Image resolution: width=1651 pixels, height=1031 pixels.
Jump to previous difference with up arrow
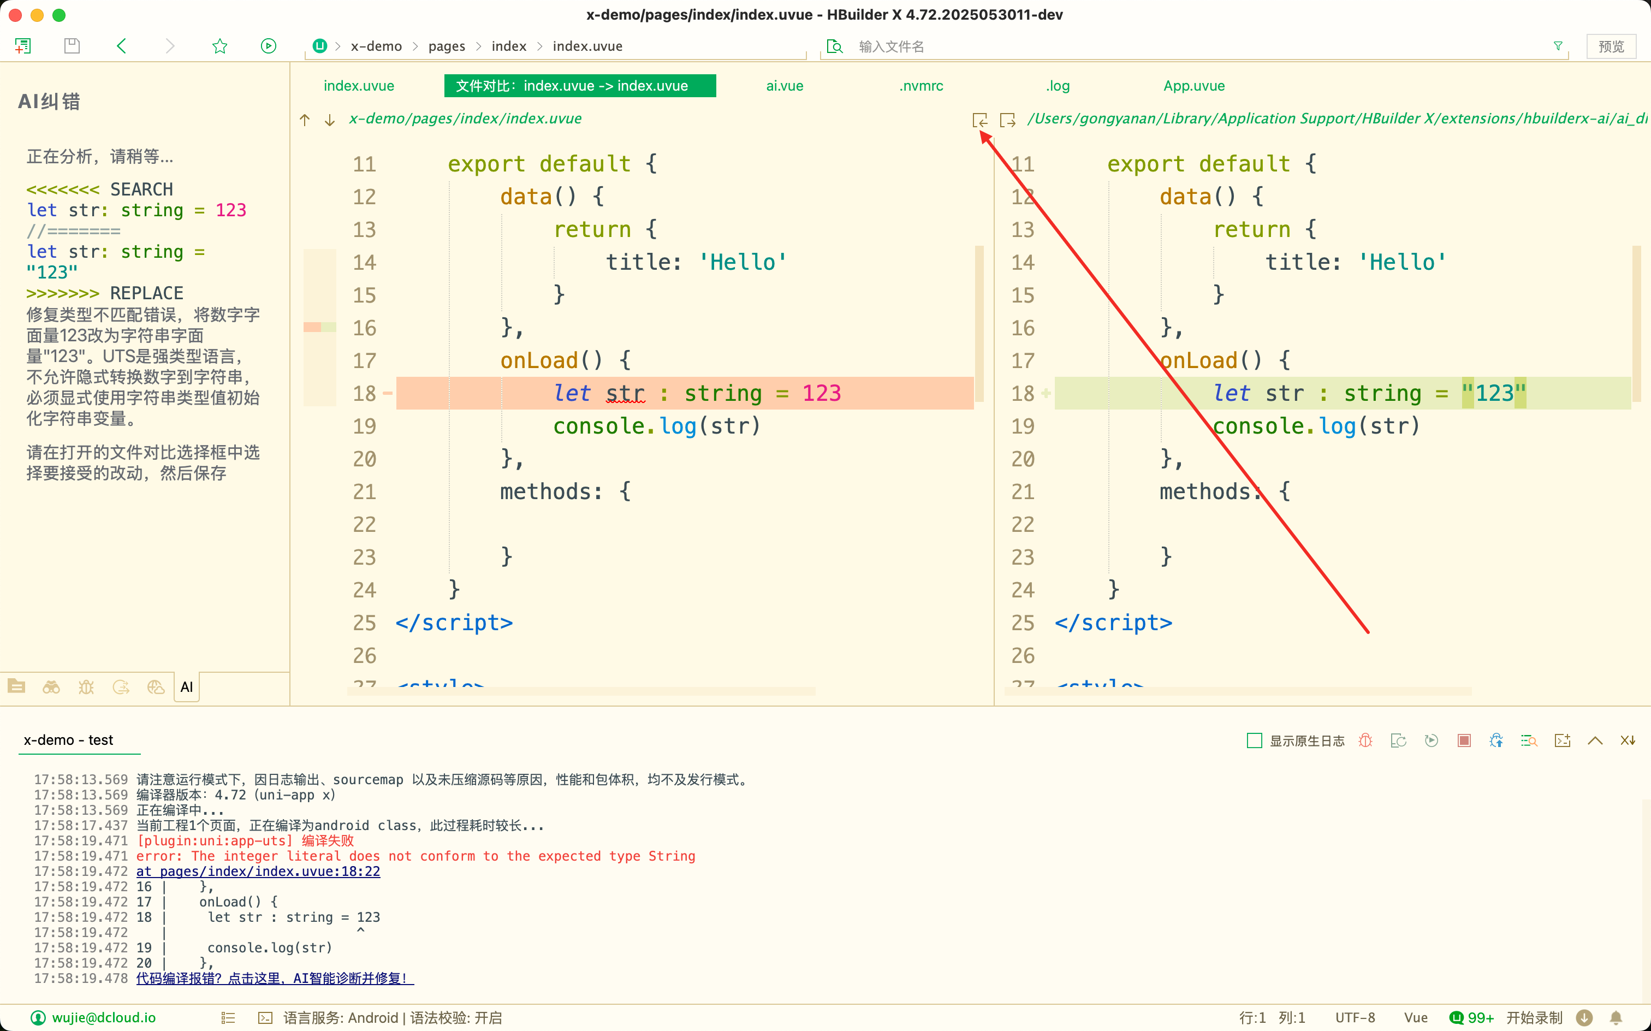[x=305, y=120]
